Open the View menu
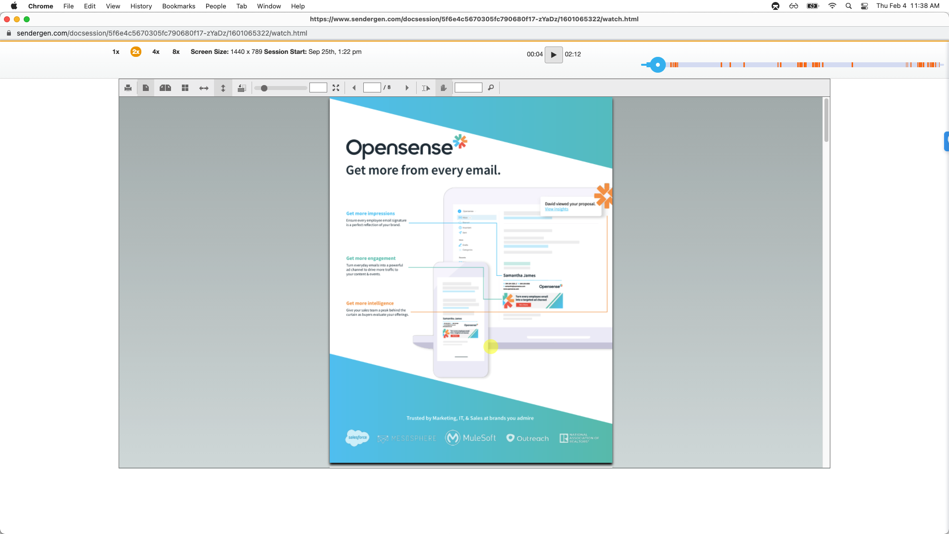The height and width of the screenshot is (534, 949). pos(113,6)
